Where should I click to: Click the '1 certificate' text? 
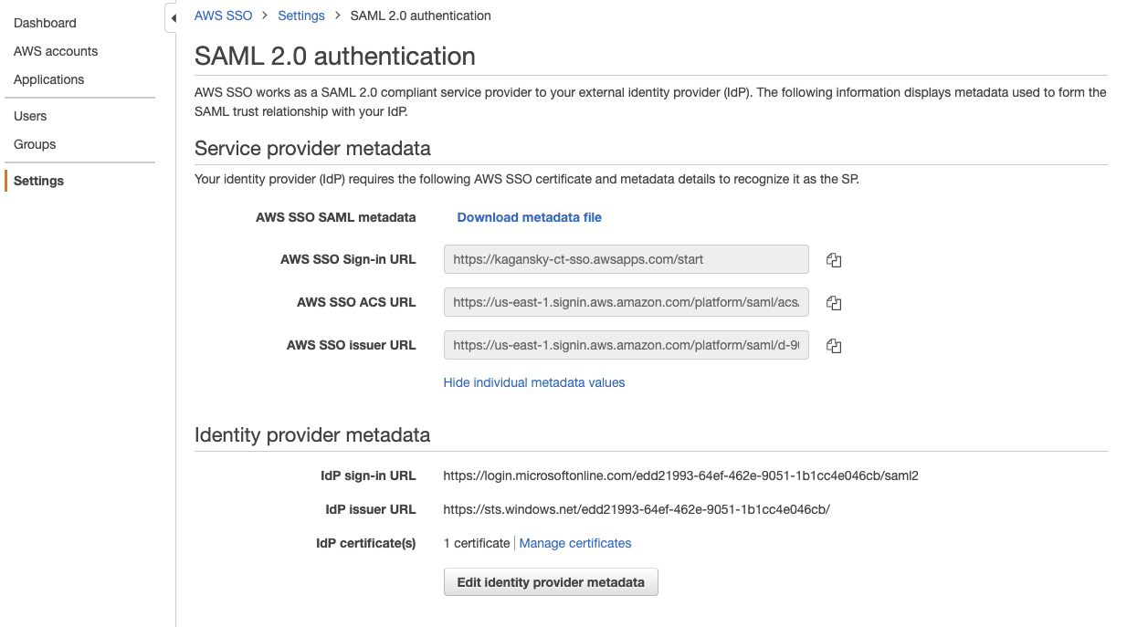coord(477,543)
